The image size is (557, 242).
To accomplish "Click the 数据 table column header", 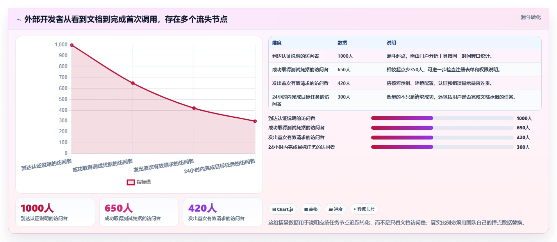I will (342, 43).
